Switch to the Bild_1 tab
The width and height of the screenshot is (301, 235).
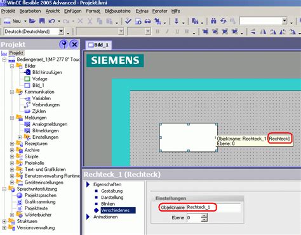[98, 45]
